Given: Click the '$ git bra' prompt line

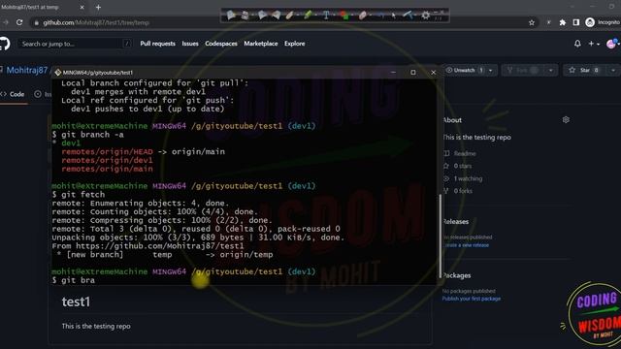Looking at the screenshot, I should pyautogui.click(x=74, y=280).
